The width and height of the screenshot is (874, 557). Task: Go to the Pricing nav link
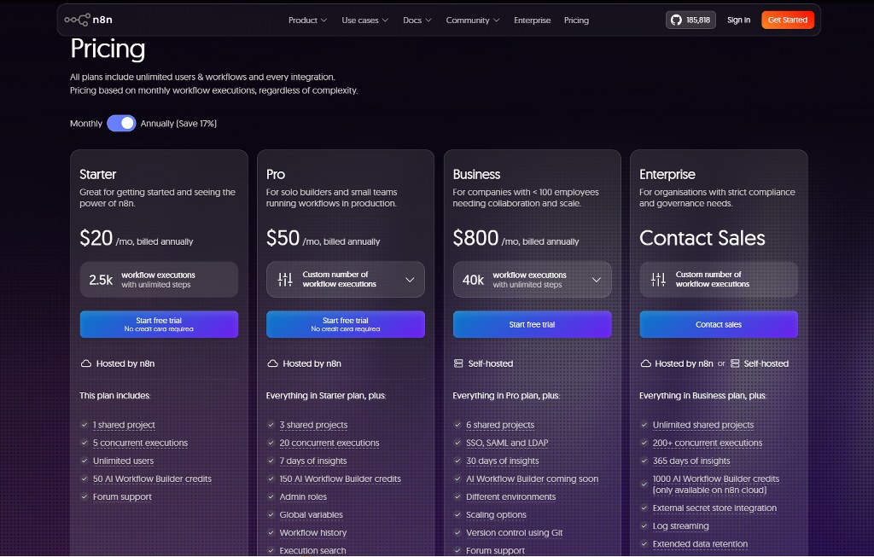pos(576,20)
